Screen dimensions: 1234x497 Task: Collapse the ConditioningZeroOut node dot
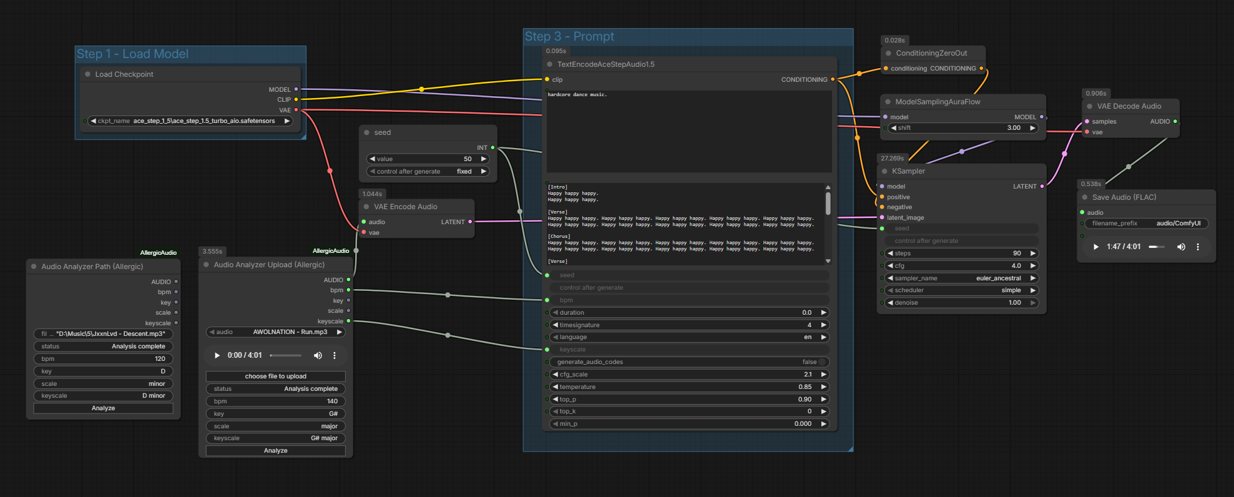[x=888, y=53]
